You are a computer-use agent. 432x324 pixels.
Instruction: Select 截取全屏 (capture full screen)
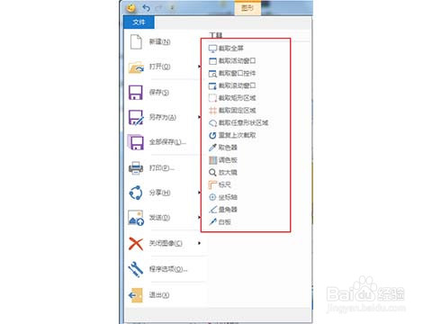[226, 49]
